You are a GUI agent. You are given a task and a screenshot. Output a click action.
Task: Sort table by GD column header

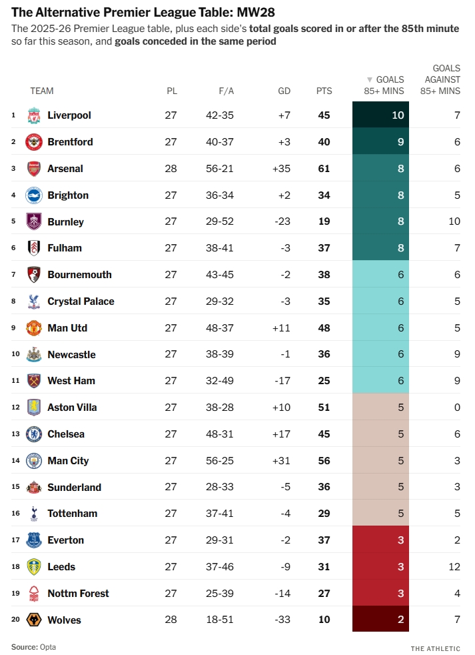pos(284,91)
